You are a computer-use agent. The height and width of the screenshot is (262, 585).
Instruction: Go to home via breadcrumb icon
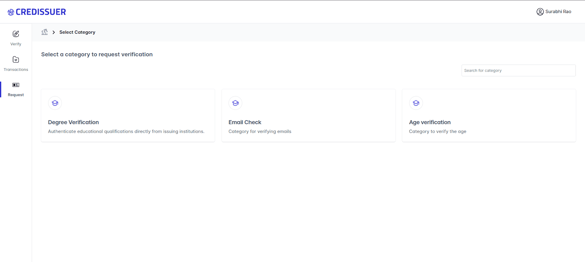[45, 32]
